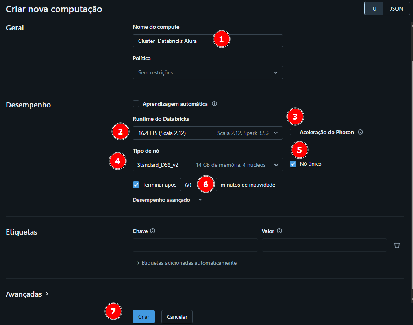Switch to IU view tab
413x325 pixels.
click(x=374, y=9)
